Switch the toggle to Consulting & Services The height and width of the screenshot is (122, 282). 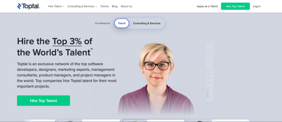tap(147, 23)
